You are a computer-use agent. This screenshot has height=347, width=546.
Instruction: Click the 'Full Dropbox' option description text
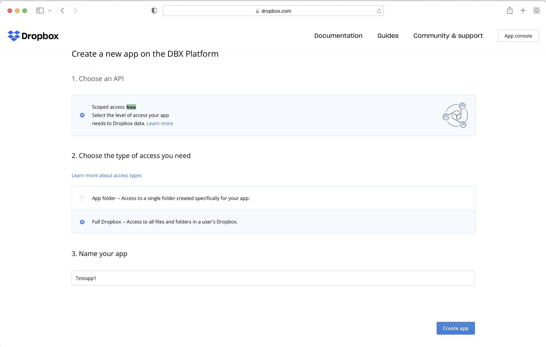pos(165,222)
